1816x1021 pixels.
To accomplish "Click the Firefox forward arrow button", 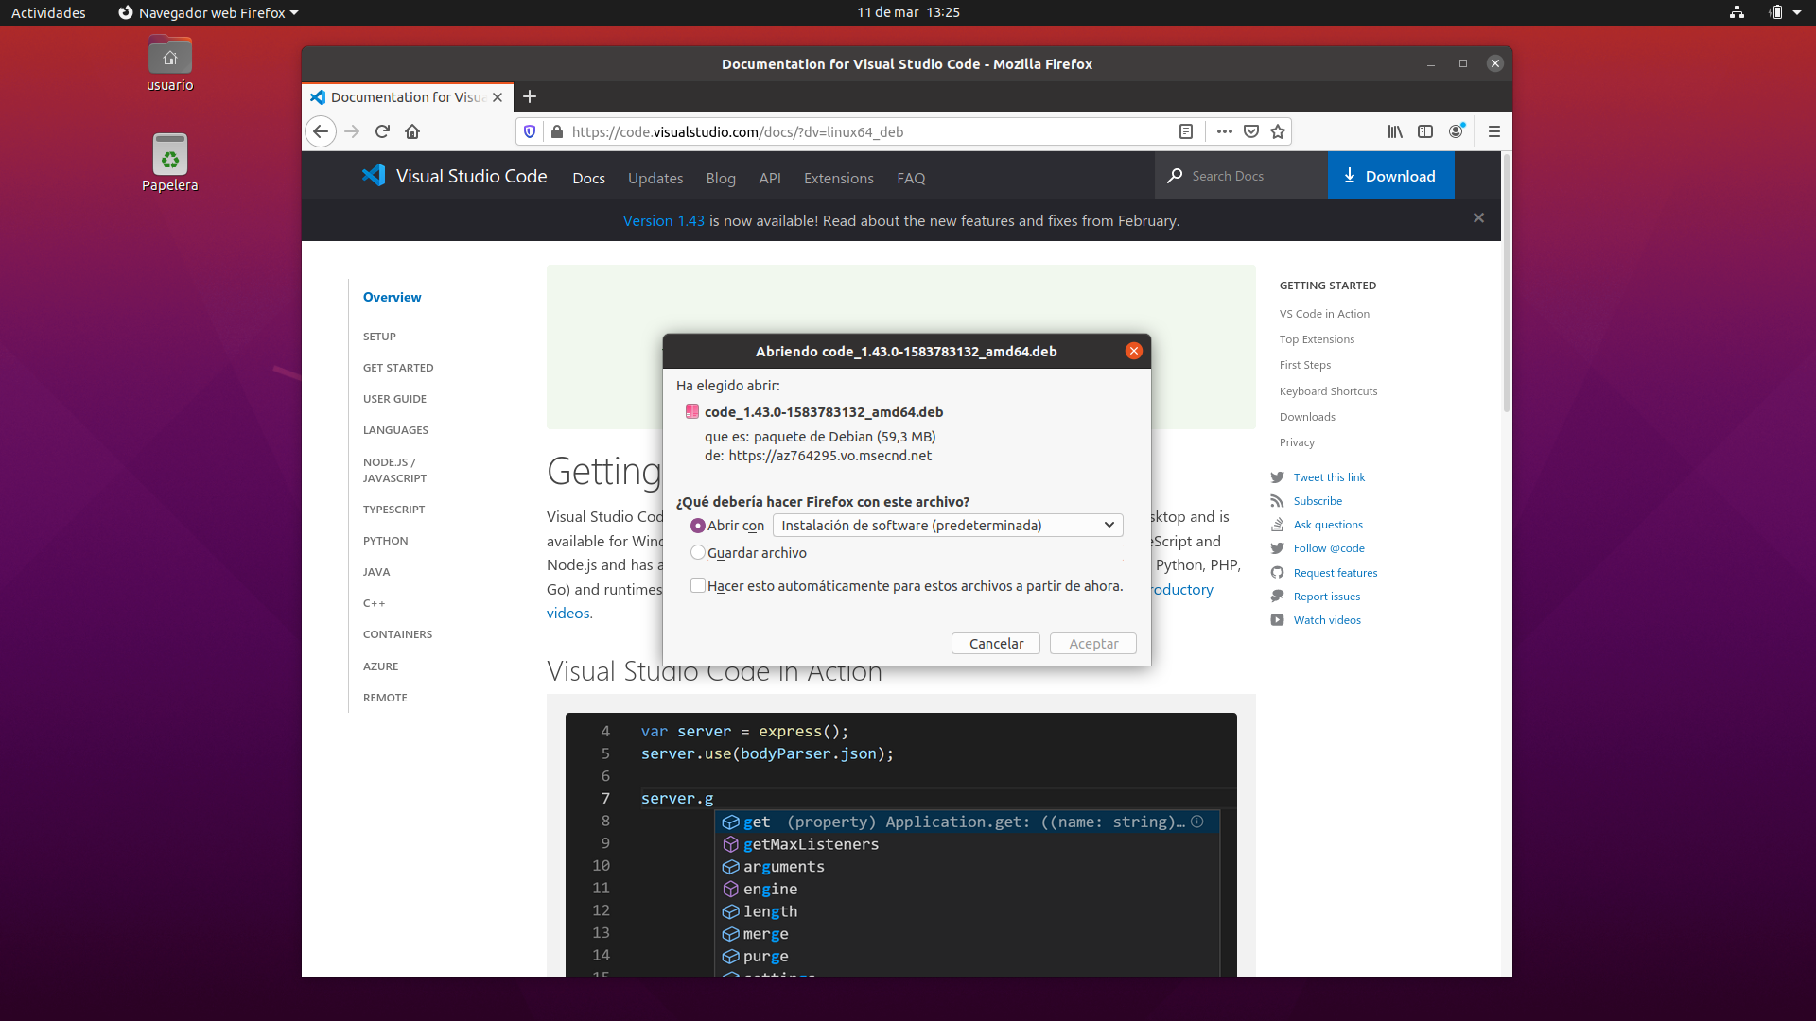I will click(352, 131).
